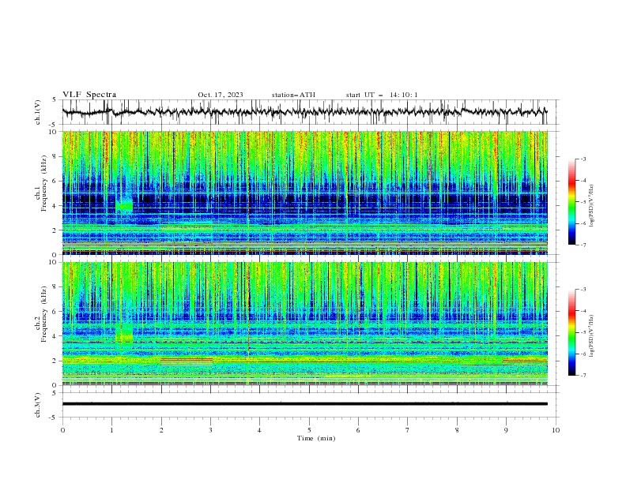This screenshot has height=483, width=626.
Task: Click the ch.1 voltage waveform trace
Action: pos(304,112)
